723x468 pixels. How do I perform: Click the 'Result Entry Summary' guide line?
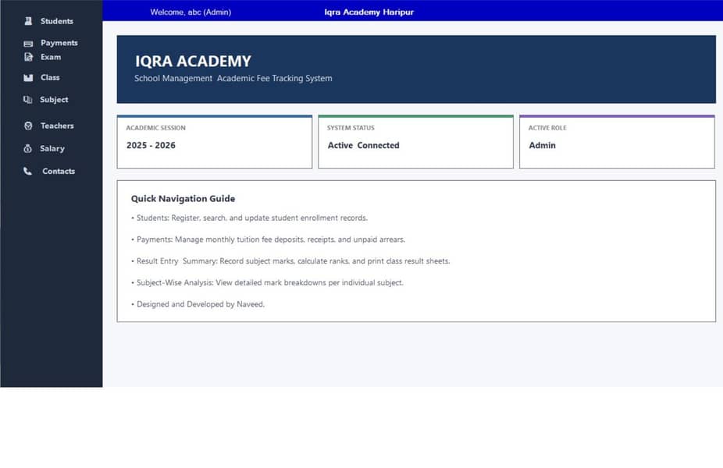coord(290,261)
